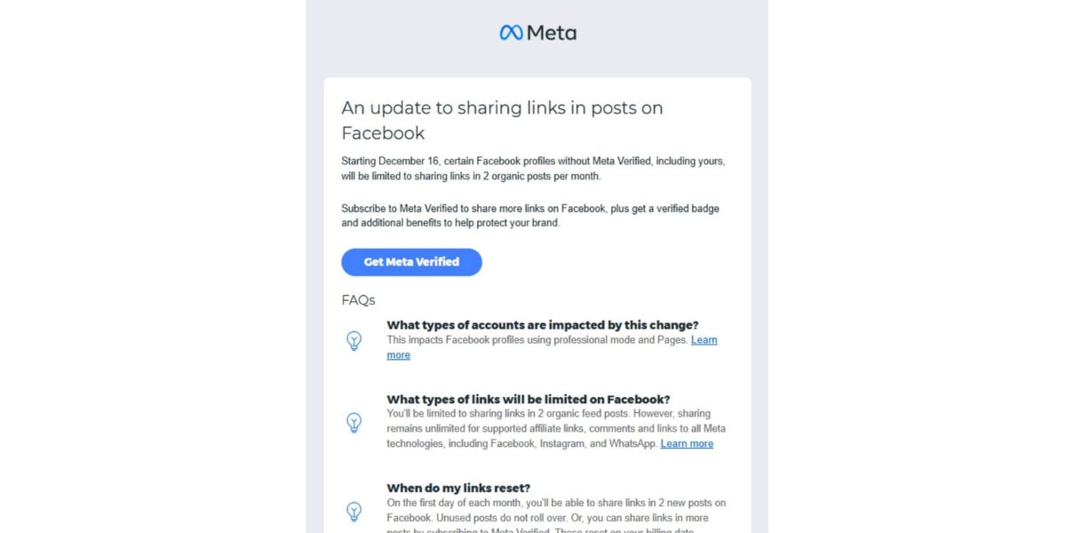Click the Meta infinity logo at the top

[x=509, y=32]
